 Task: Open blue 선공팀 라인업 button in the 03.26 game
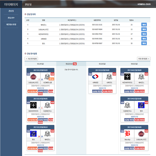97,91
